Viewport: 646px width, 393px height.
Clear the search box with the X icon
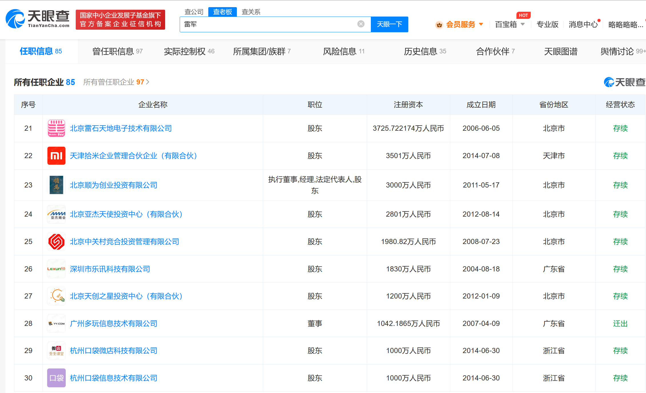click(361, 24)
